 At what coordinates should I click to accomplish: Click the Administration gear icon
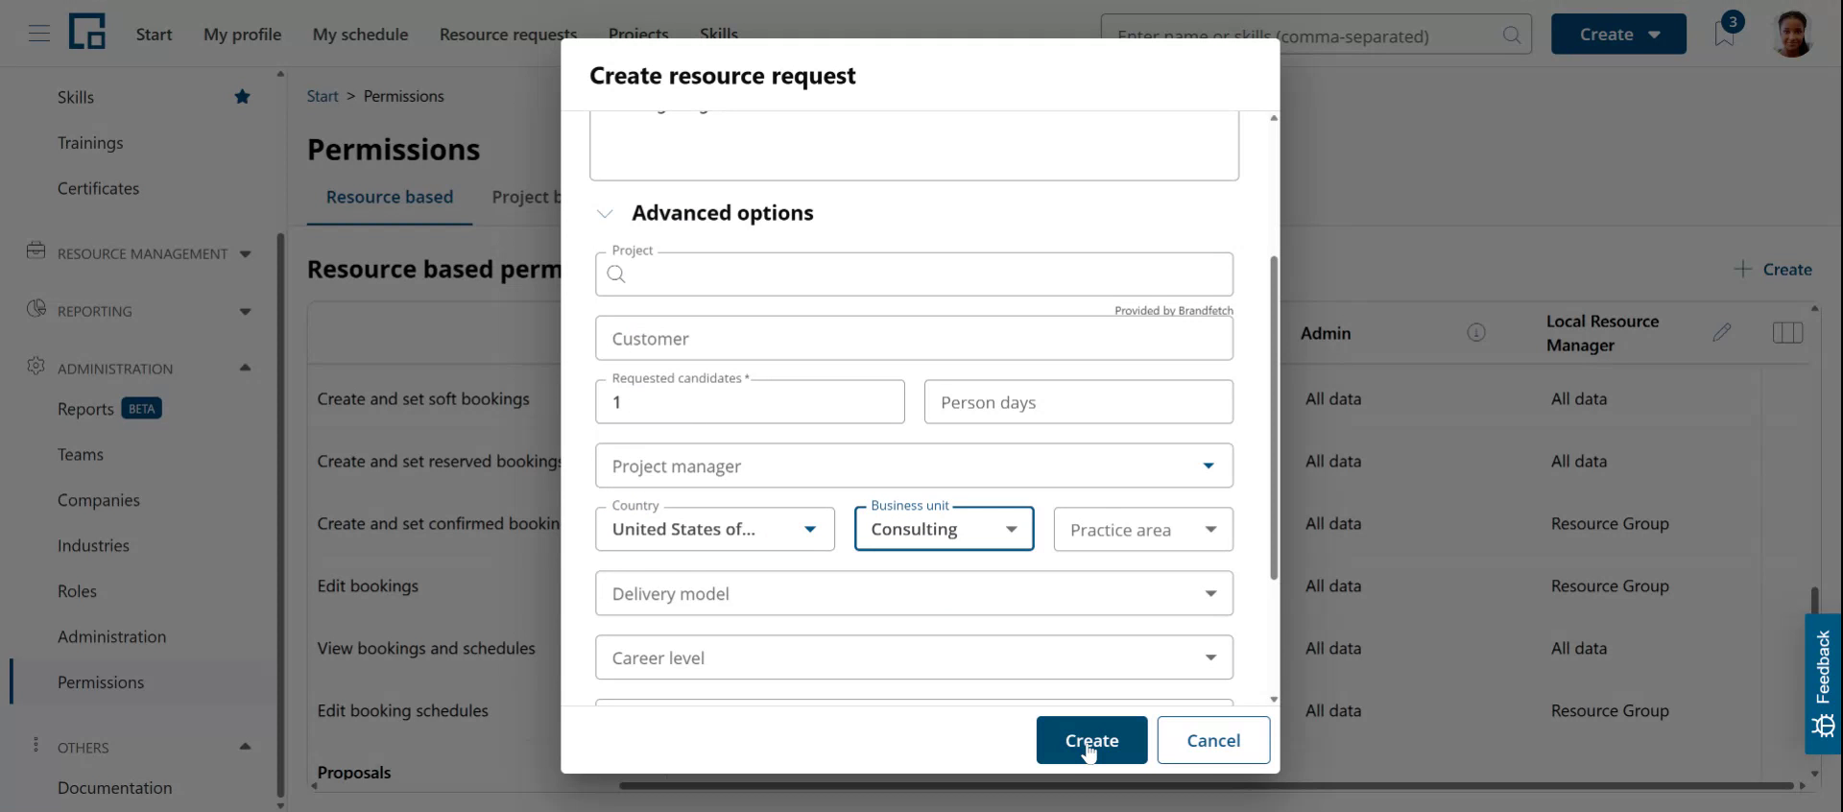pos(36,367)
